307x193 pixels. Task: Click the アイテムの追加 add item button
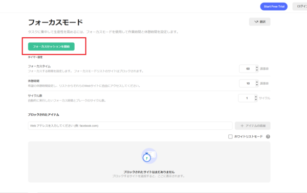point(253,126)
